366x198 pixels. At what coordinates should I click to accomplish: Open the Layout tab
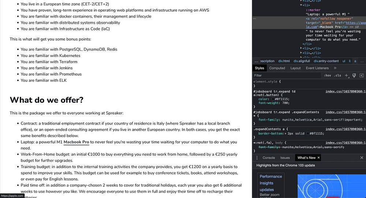295,68
